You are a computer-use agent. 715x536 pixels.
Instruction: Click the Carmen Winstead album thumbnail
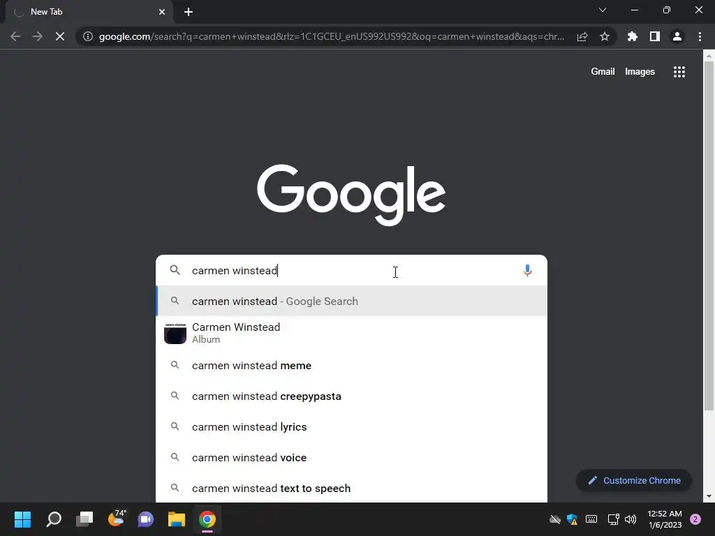[x=175, y=333]
